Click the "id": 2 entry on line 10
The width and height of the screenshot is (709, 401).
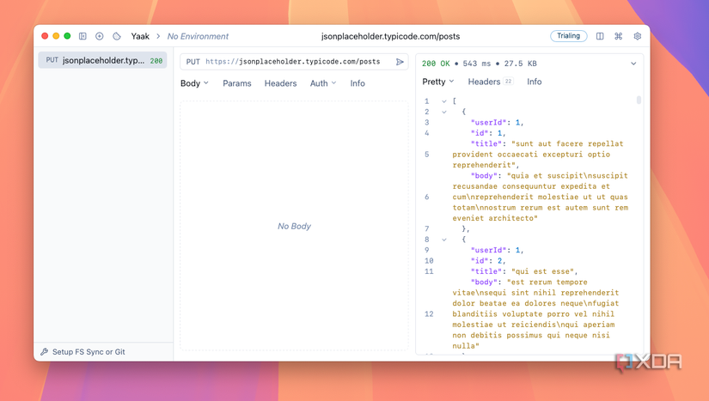tap(486, 260)
